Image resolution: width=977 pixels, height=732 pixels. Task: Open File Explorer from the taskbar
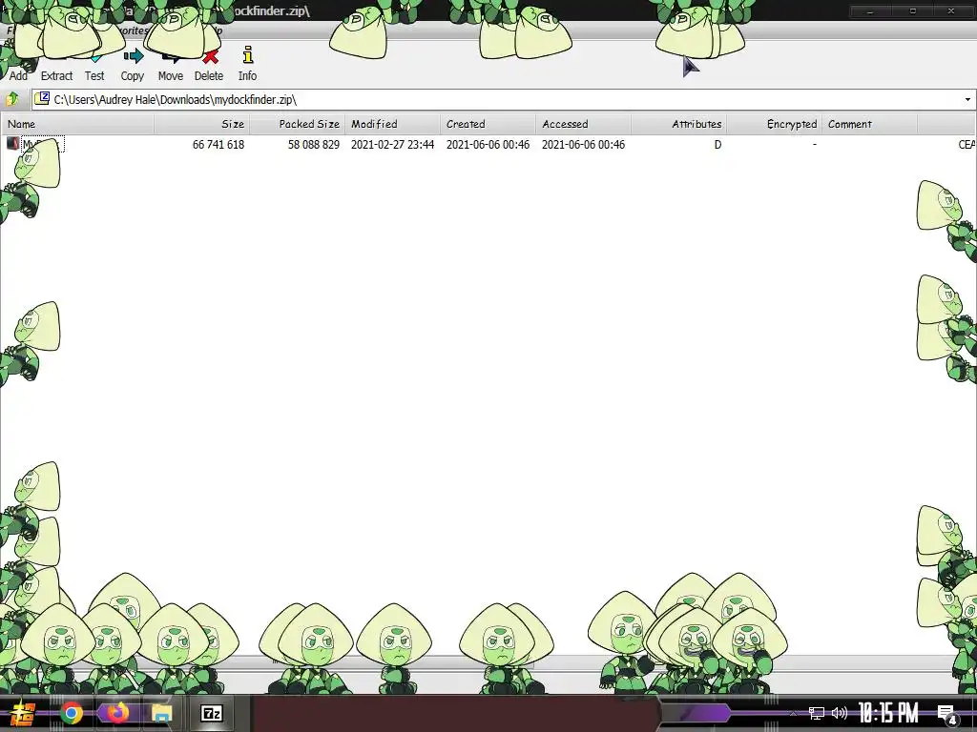tap(161, 713)
